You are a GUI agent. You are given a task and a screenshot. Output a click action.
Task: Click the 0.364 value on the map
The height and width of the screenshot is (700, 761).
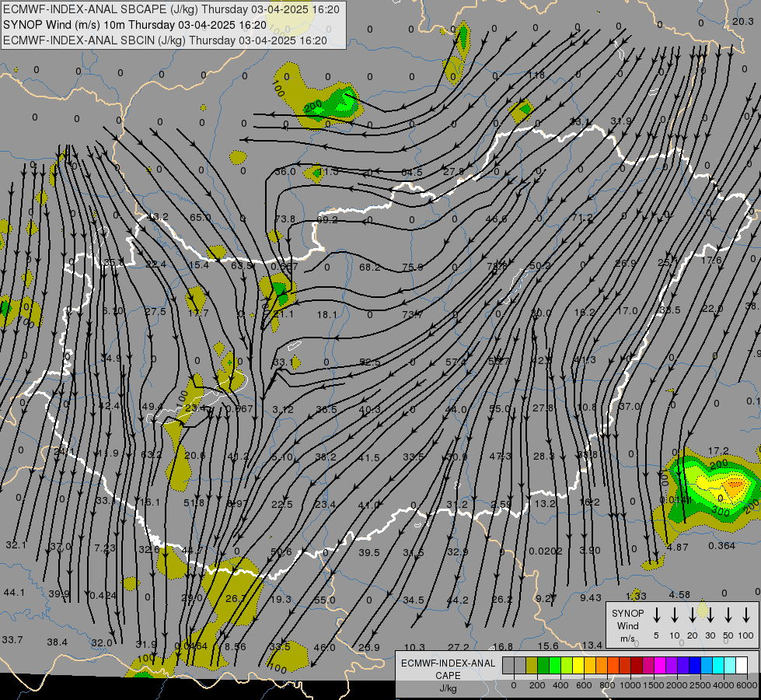[x=721, y=545]
